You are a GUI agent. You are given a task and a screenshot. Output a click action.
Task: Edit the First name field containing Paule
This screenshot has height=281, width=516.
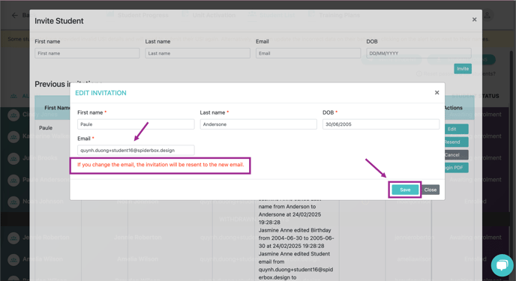136,124
